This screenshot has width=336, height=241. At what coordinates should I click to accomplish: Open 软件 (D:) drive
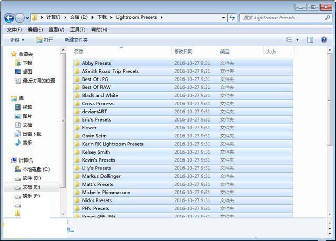coord(28,178)
